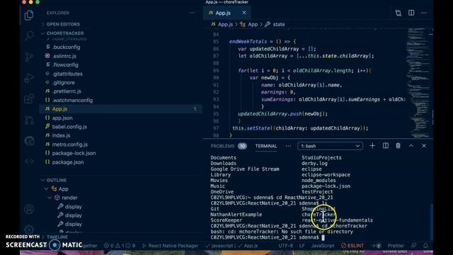This screenshot has width=453, height=255.
Task: Click state in the breadcrumb
Action: click(279, 24)
